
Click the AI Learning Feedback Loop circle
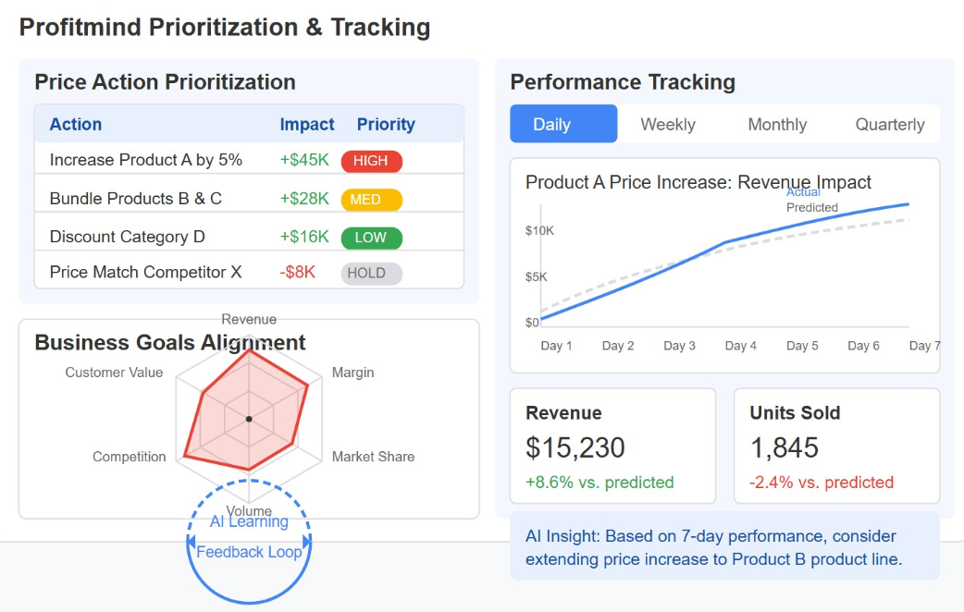[x=249, y=541]
